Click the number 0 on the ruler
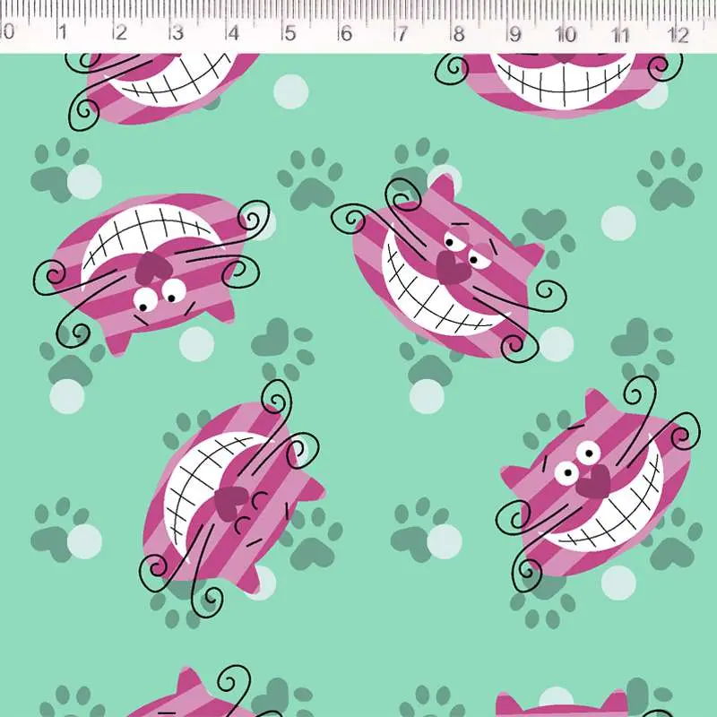Viewport: 717px width, 717px height. [7, 34]
